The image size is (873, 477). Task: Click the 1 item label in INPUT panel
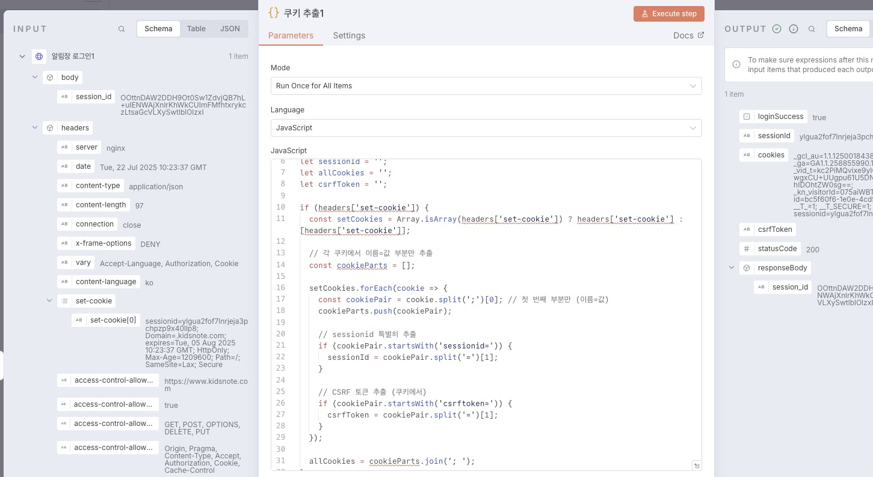238,56
